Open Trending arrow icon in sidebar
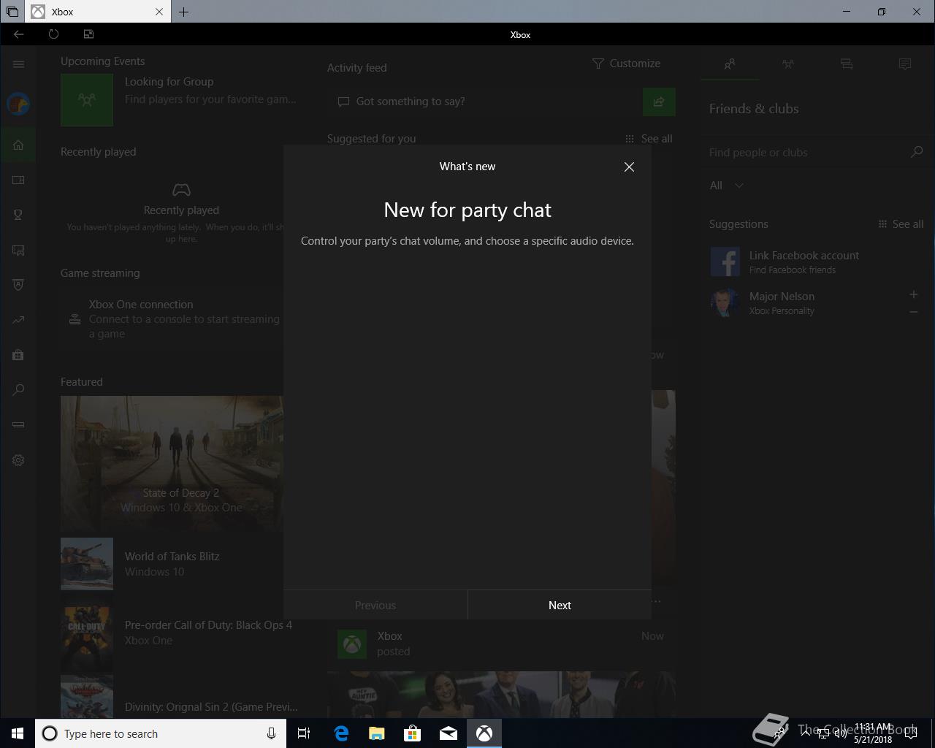Image resolution: width=935 pixels, height=748 pixels. pyautogui.click(x=18, y=320)
